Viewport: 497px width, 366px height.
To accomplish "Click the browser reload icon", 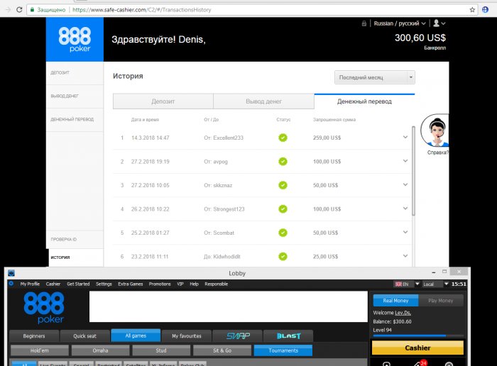I will coord(19,10).
